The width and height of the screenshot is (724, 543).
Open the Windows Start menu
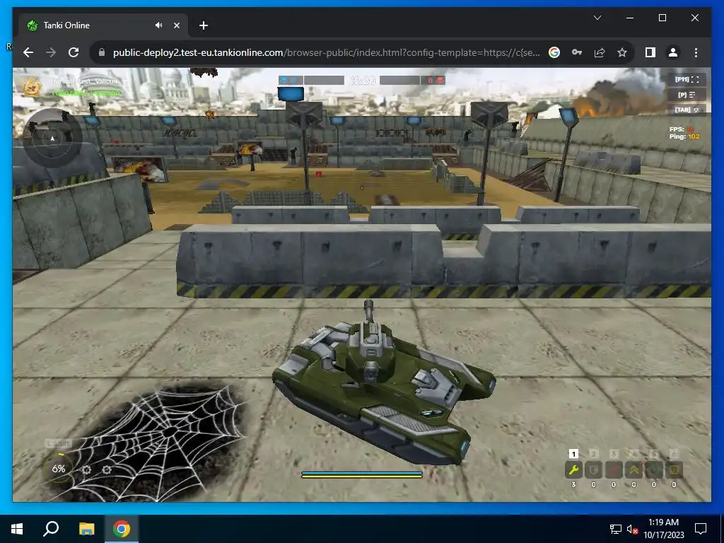(17, 529)
